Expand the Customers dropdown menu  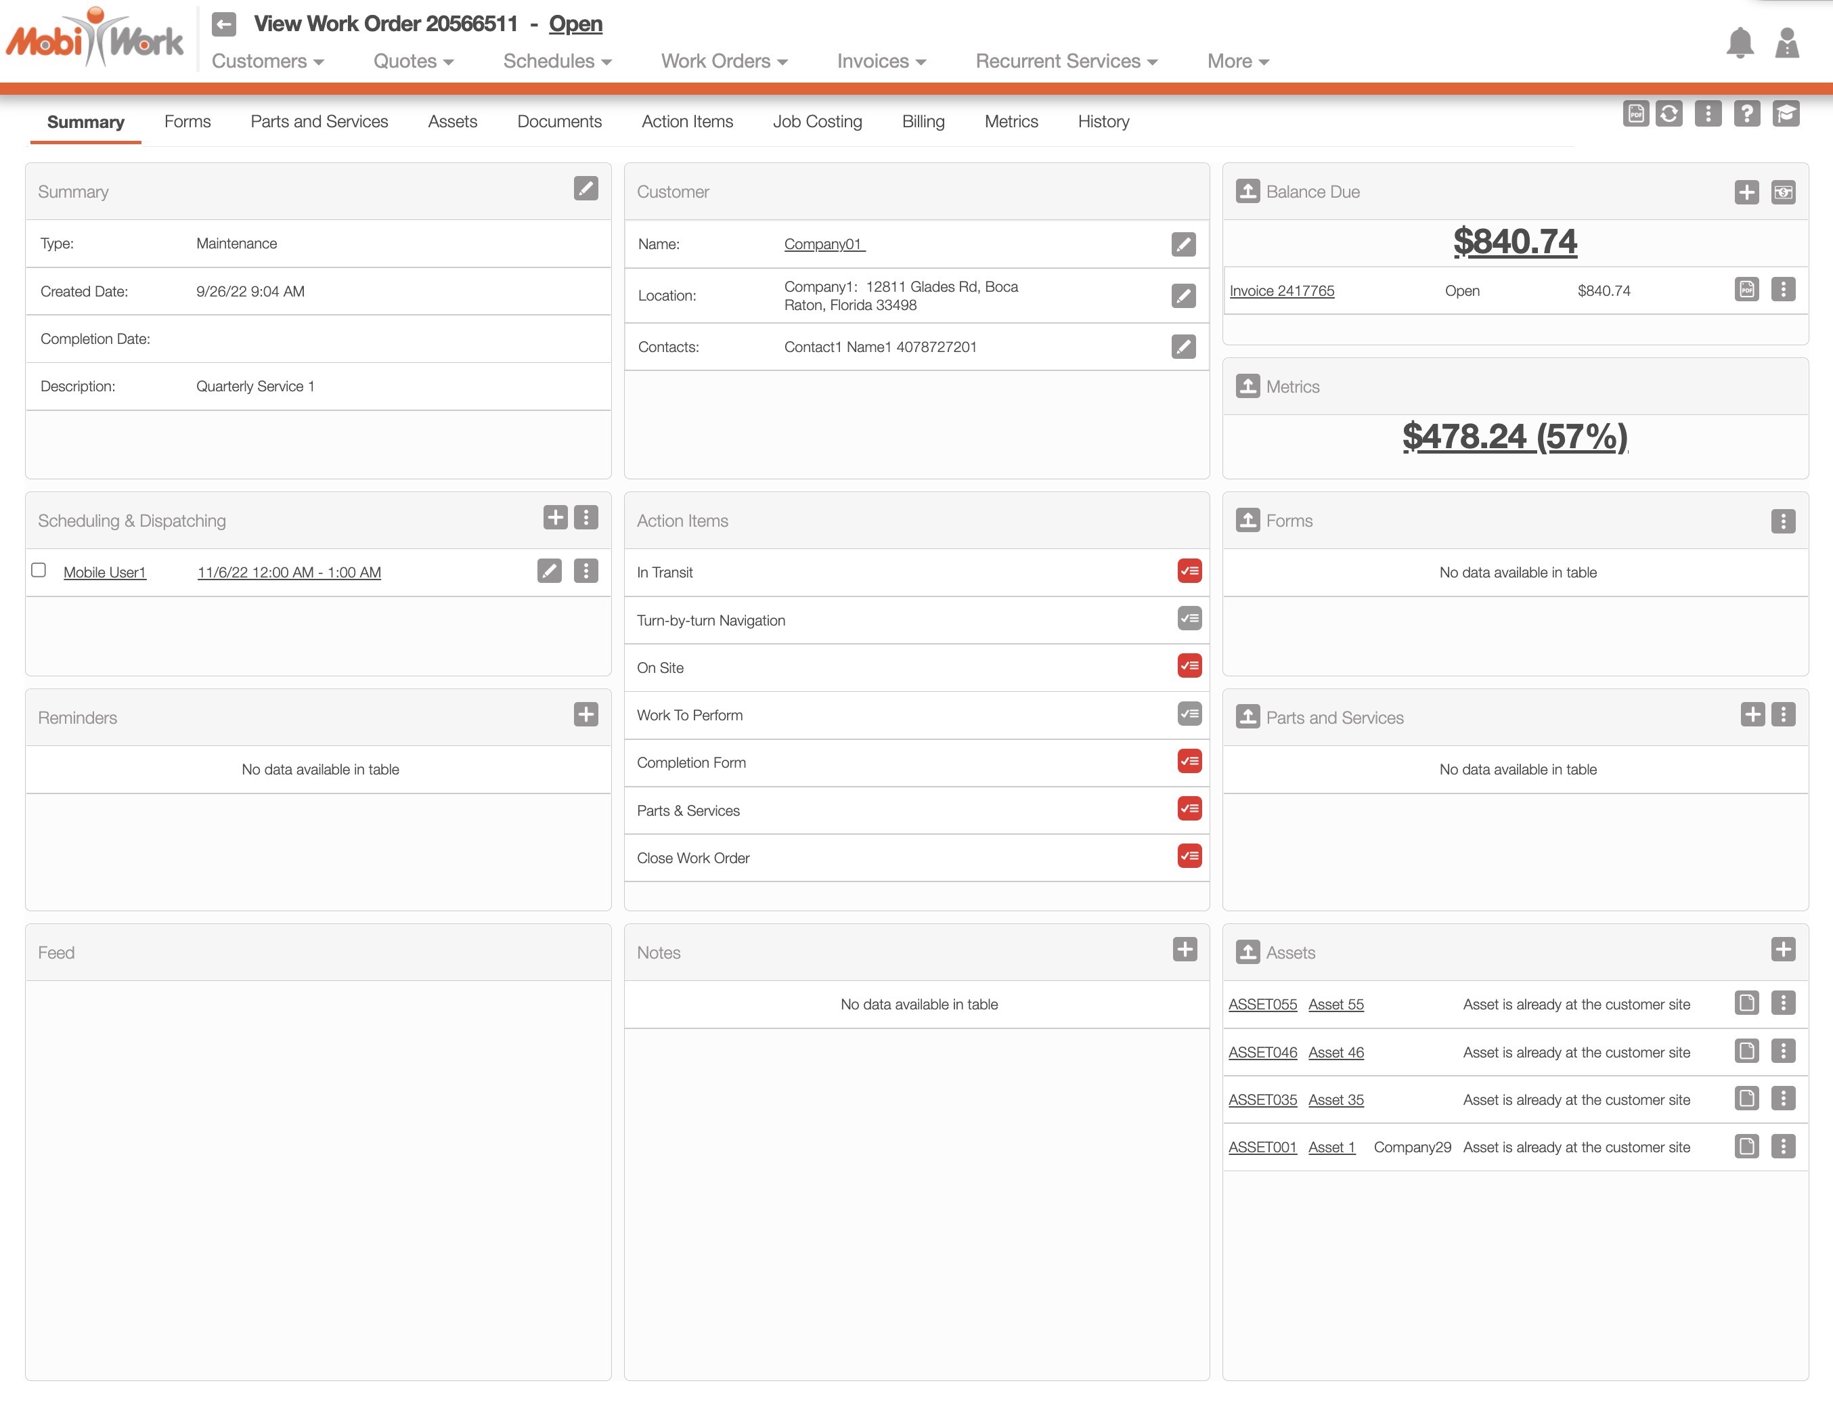[x=267, y=62]
